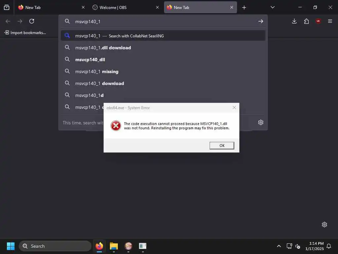Open a new tab with plus button
338x254 pixels.
click(244, 8)
